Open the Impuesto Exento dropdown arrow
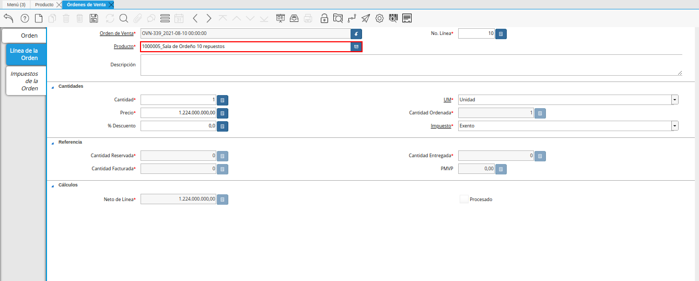 (675, 126)
